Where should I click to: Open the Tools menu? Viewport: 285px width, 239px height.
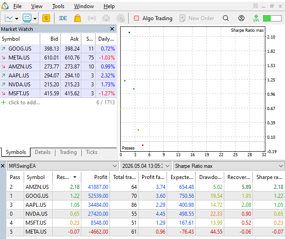coord(59,6)
